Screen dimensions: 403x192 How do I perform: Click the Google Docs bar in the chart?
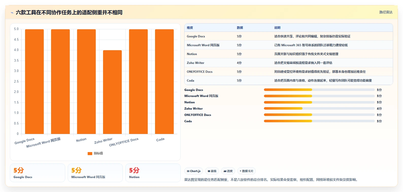[x=34, y=82]
